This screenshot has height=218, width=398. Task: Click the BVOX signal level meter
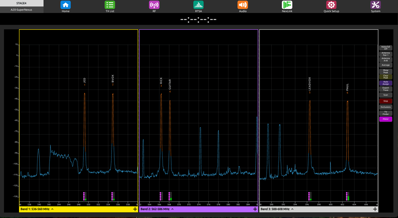click(113, 196)
